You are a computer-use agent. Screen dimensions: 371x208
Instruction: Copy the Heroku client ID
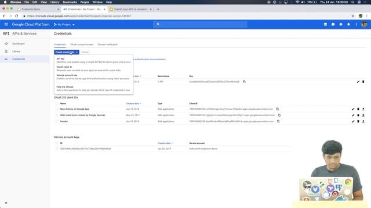tap(278, 121)
